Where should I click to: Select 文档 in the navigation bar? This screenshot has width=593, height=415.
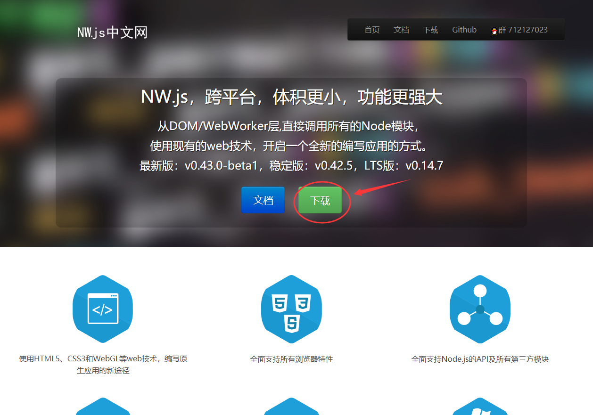(x=401, y=29)
